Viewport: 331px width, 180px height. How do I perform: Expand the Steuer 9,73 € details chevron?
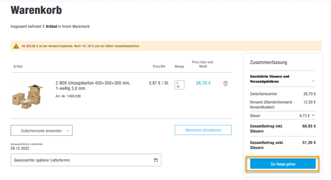click(x=314, y=115)
